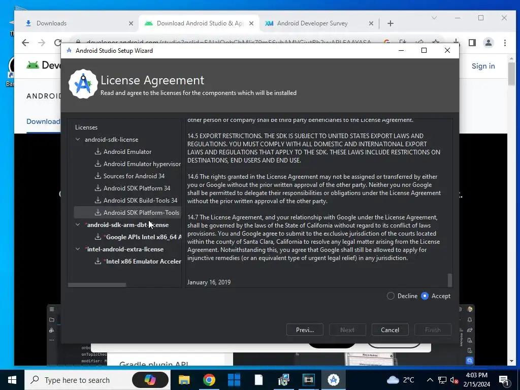
Task: Open Chrome side panel icon
Action: tap(472, 43)
